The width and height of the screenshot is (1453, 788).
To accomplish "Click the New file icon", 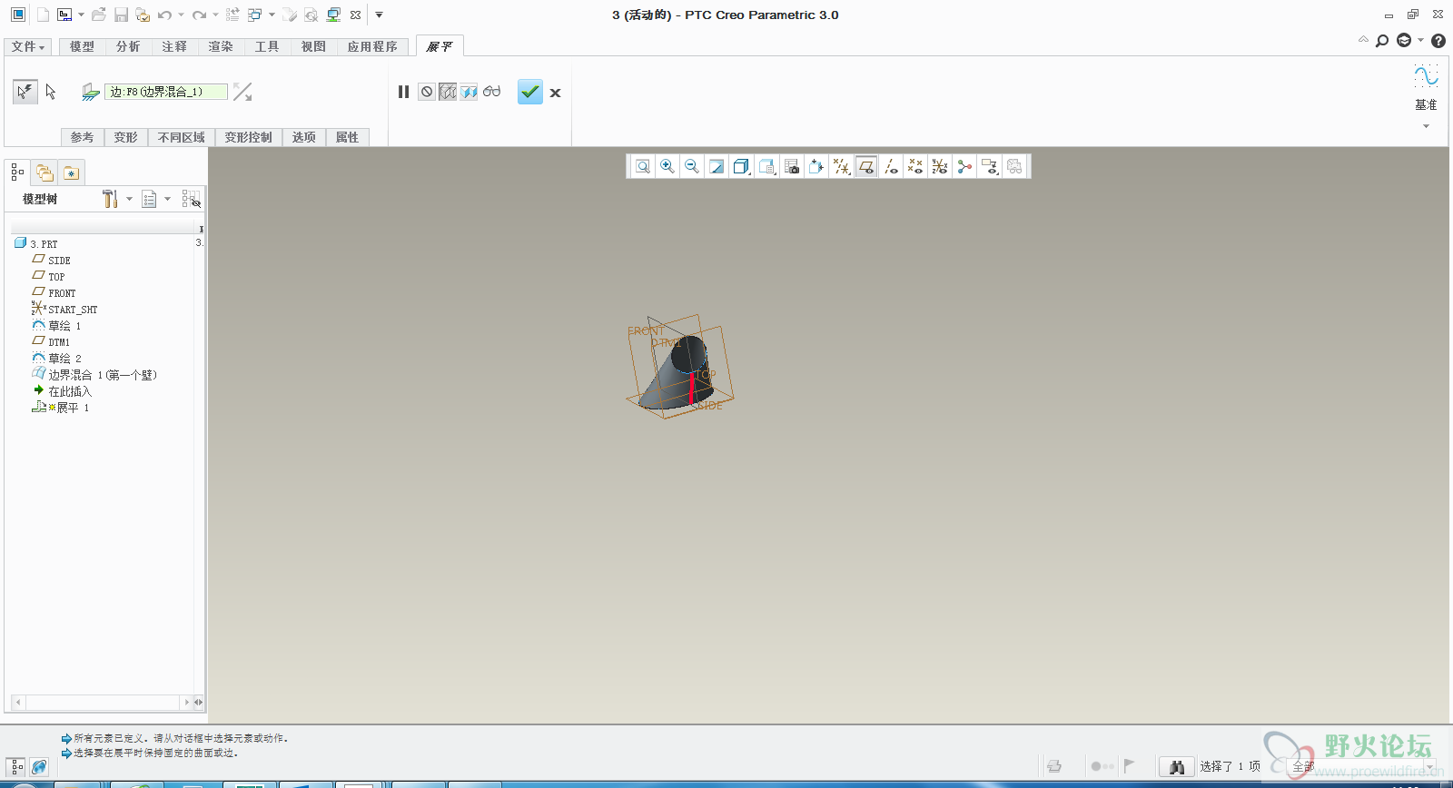I will click(x=42, y=15).
